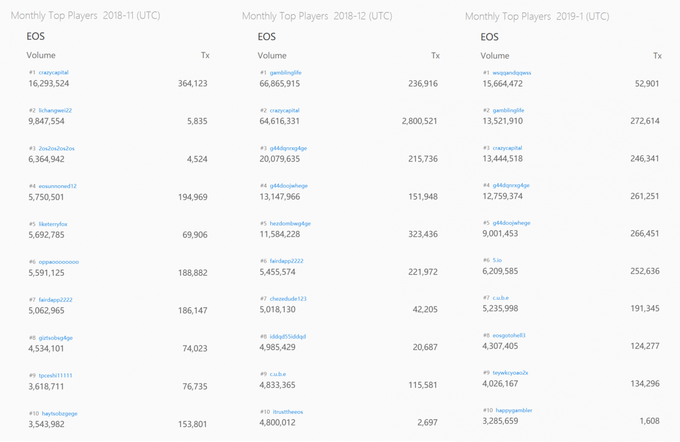The width and height of the screenshot is (680, 442).
Task: Click the Monthly Top Players 2019-1 (UTC) heading
Action: [x=537, y=16]
